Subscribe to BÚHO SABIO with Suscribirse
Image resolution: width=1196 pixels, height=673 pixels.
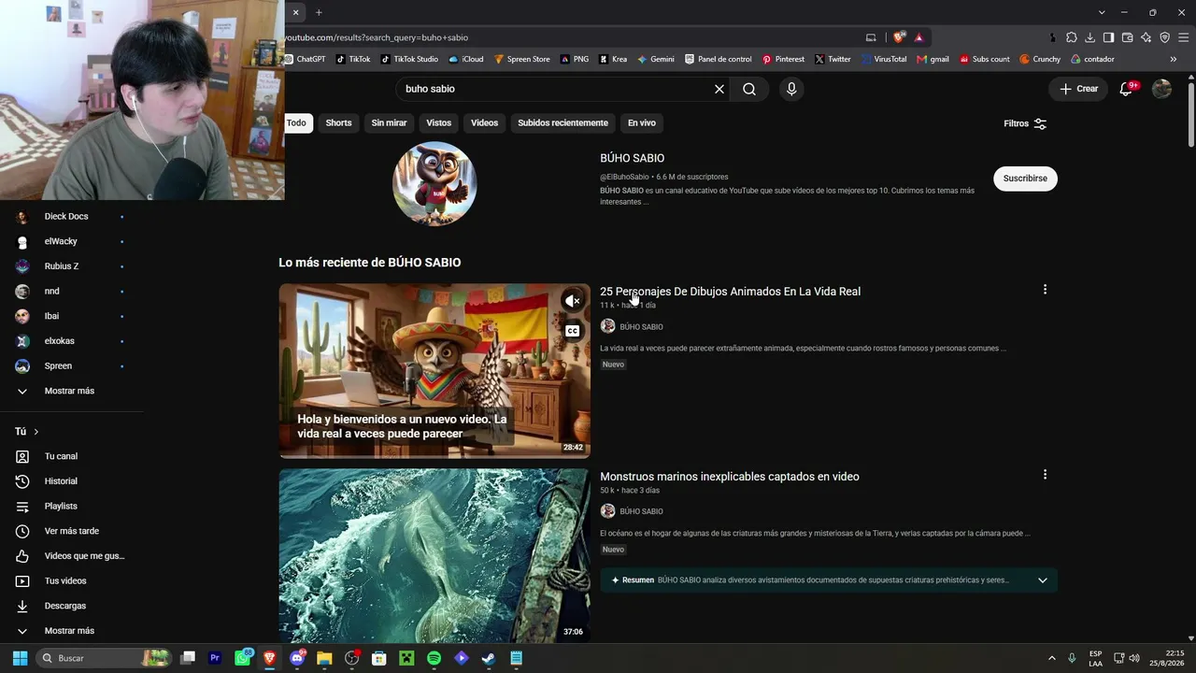pyautogui.click(x=1025, y=179)
